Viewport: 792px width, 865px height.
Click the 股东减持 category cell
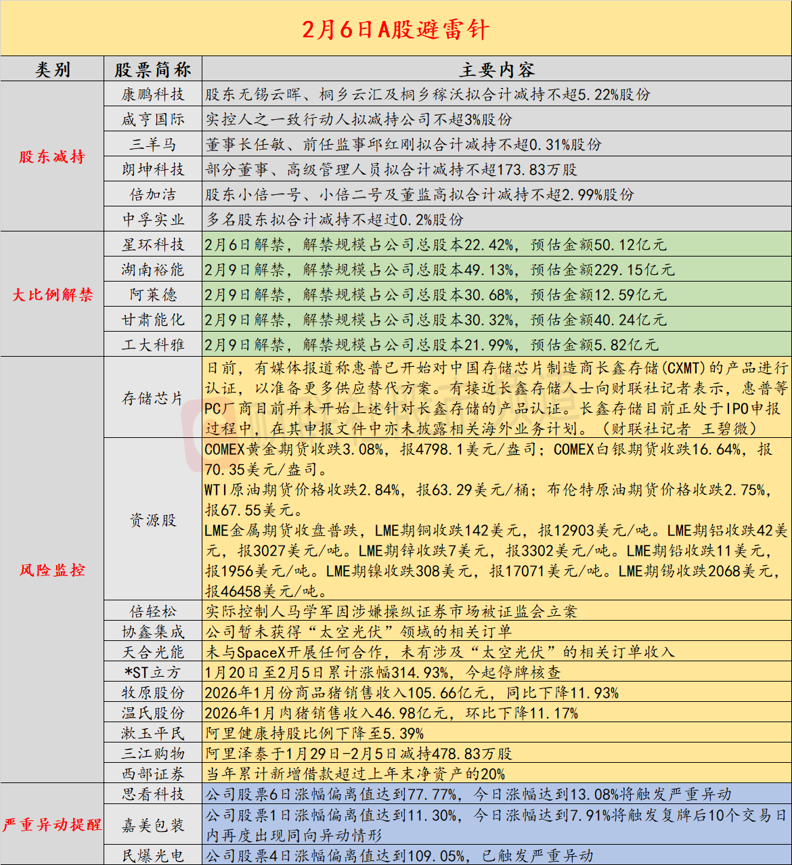52,157
